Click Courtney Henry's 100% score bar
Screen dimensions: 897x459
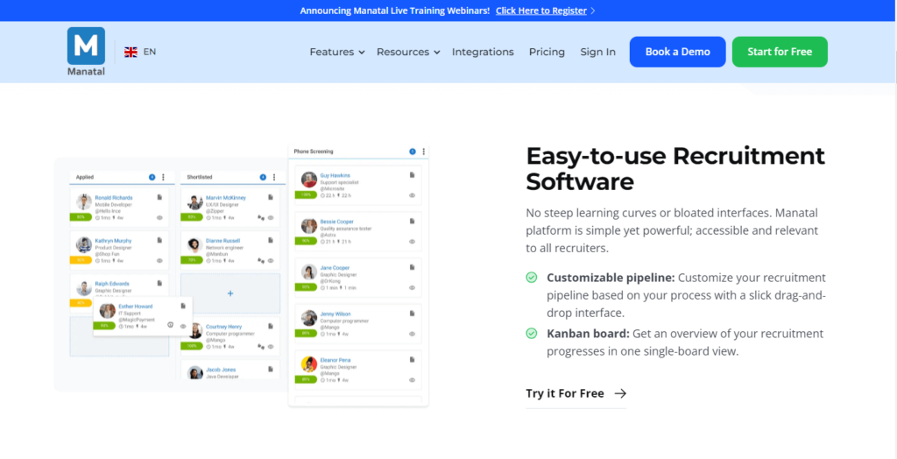click(x=192, y=346)
